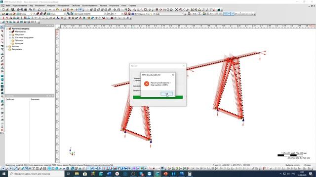The height and width of the screenshot is (177, 316).
Task: Click the Опоры label in the status bar
Action: 307,165
